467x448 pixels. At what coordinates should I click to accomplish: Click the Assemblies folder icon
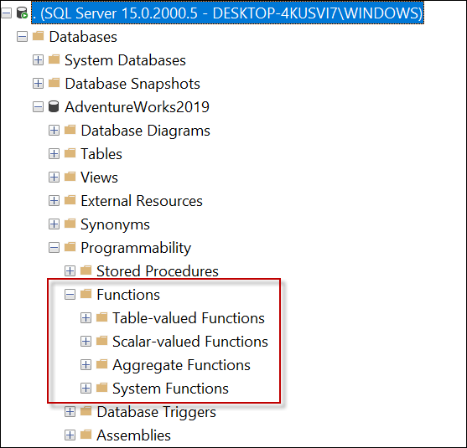[x=86, y=435]
